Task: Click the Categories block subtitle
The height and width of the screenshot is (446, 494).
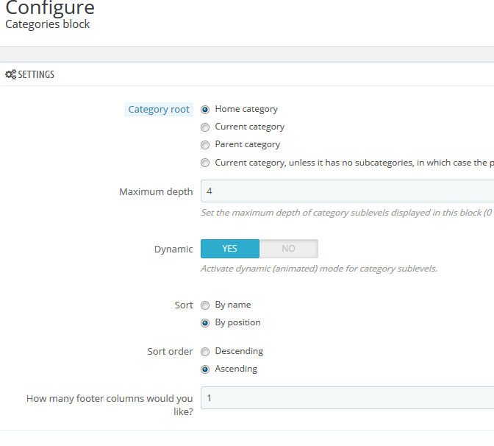Action: coord(48,24)
